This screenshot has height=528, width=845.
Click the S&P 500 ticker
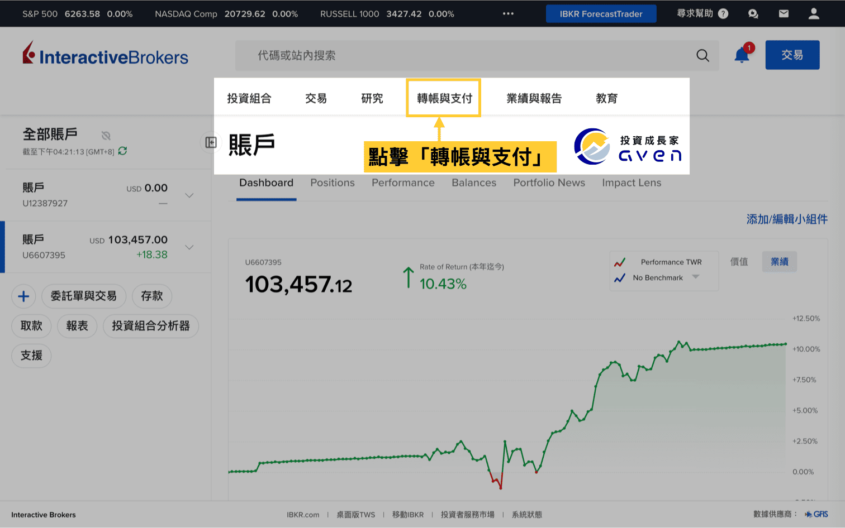click(x=78, y=13)
